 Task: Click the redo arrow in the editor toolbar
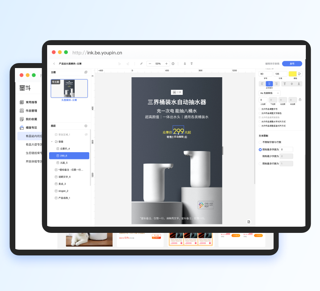pos(128,64)
